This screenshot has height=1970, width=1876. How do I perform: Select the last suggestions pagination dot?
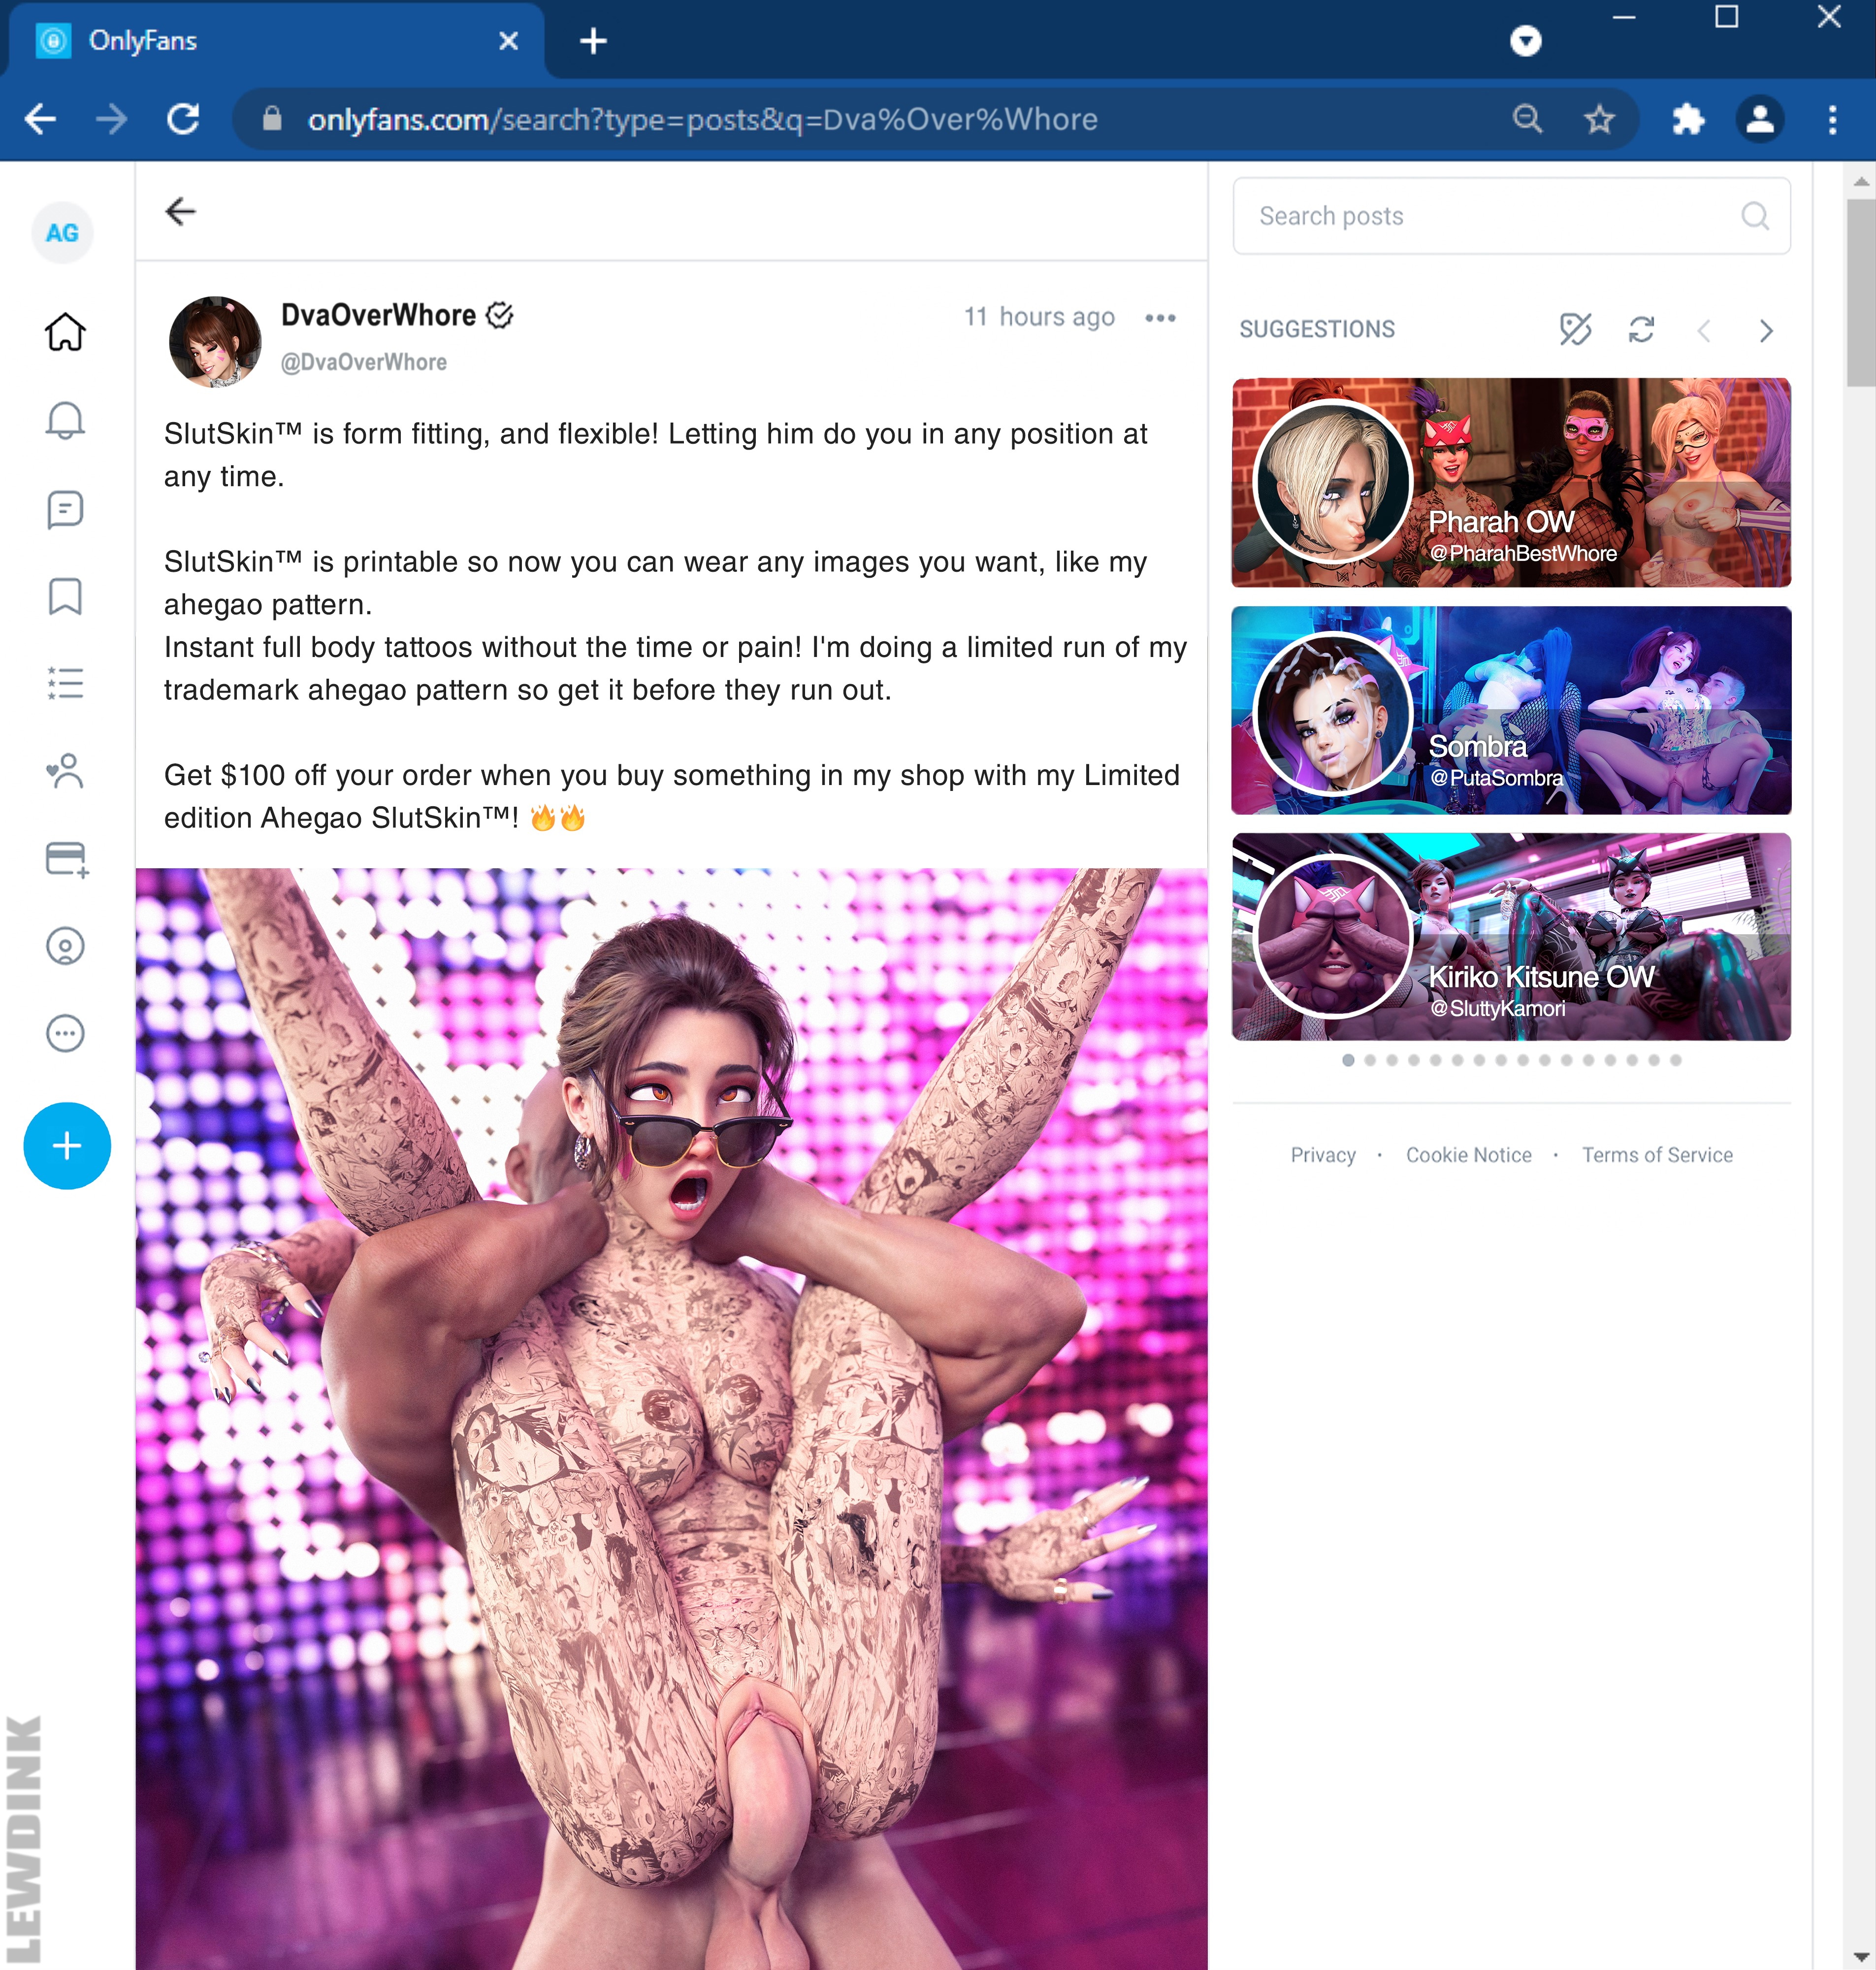pyautogui.click(x=1676, y=1060)
